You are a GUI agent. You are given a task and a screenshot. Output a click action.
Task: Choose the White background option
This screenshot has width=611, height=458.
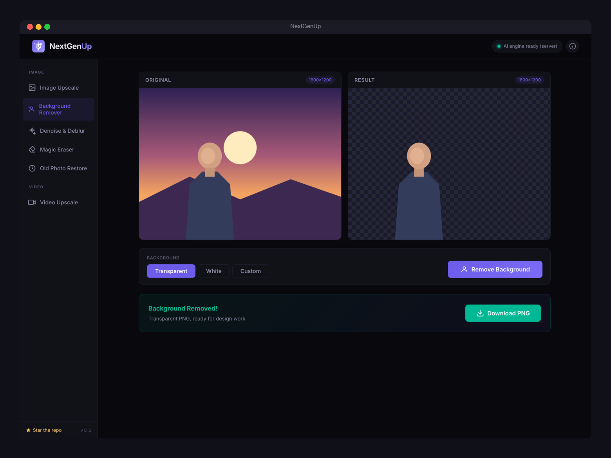click(x=214, y=271)
